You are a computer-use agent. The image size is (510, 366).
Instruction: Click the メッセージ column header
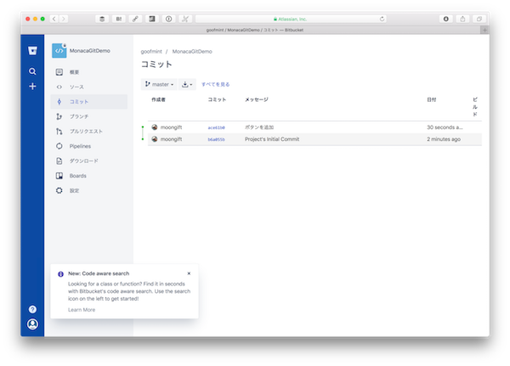click(257, 99)
